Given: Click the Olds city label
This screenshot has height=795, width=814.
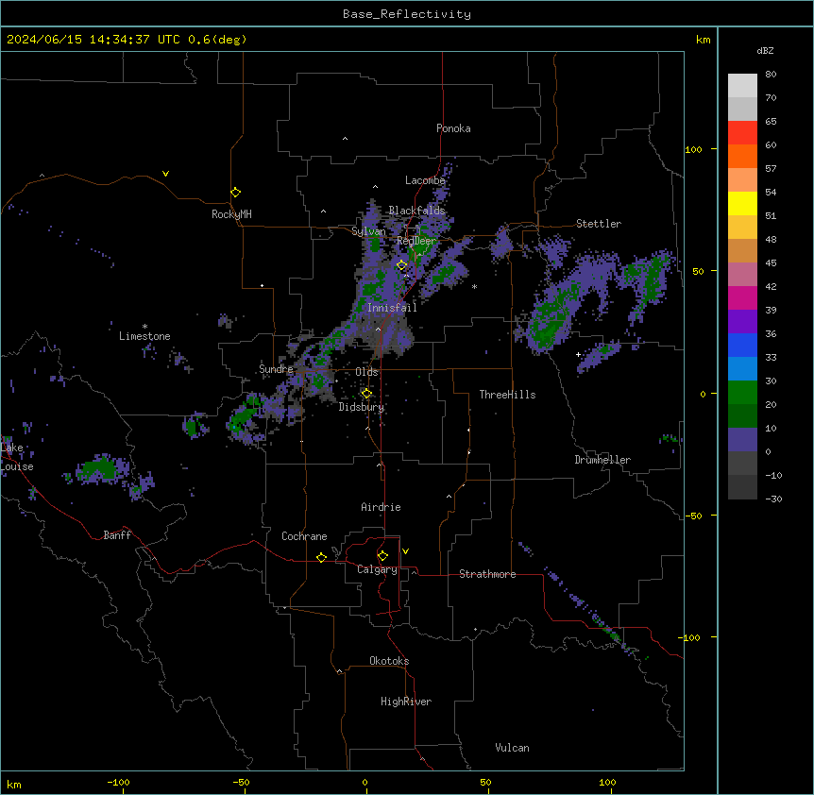Looking at the screenshot, I should (x=366, y=372).
